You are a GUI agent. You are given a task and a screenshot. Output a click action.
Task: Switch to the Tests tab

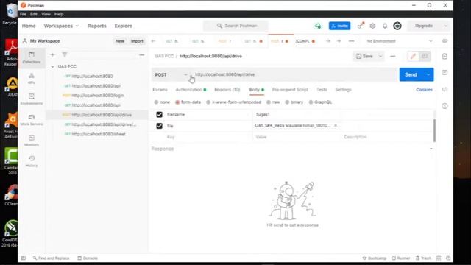click(x=322, y=90)
